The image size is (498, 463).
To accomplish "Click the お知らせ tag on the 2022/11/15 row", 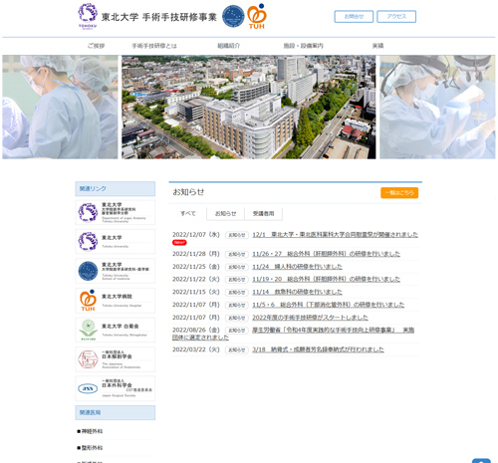I will pos(237,293).
